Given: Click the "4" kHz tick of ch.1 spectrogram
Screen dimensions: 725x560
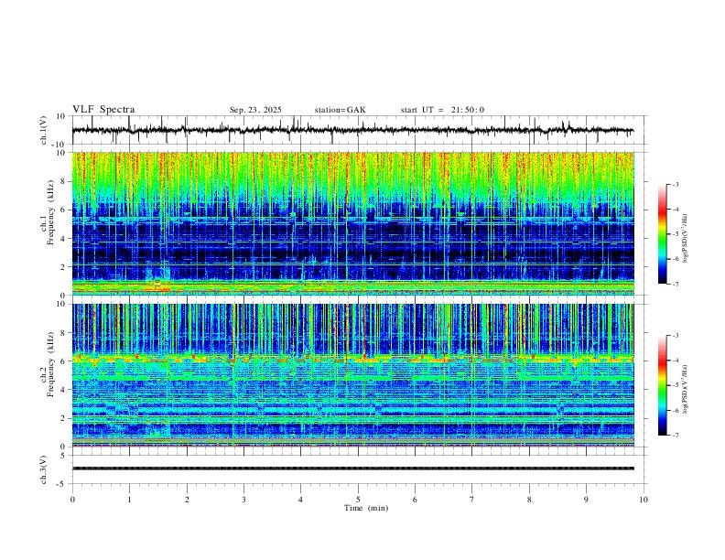Looking at the screenshot, I should 64,239.
